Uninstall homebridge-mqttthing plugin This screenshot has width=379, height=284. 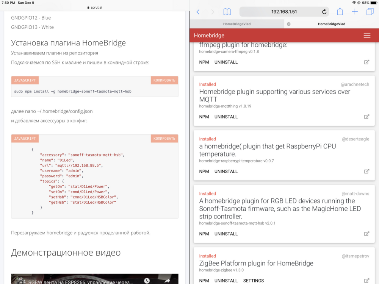coord(226,117)
